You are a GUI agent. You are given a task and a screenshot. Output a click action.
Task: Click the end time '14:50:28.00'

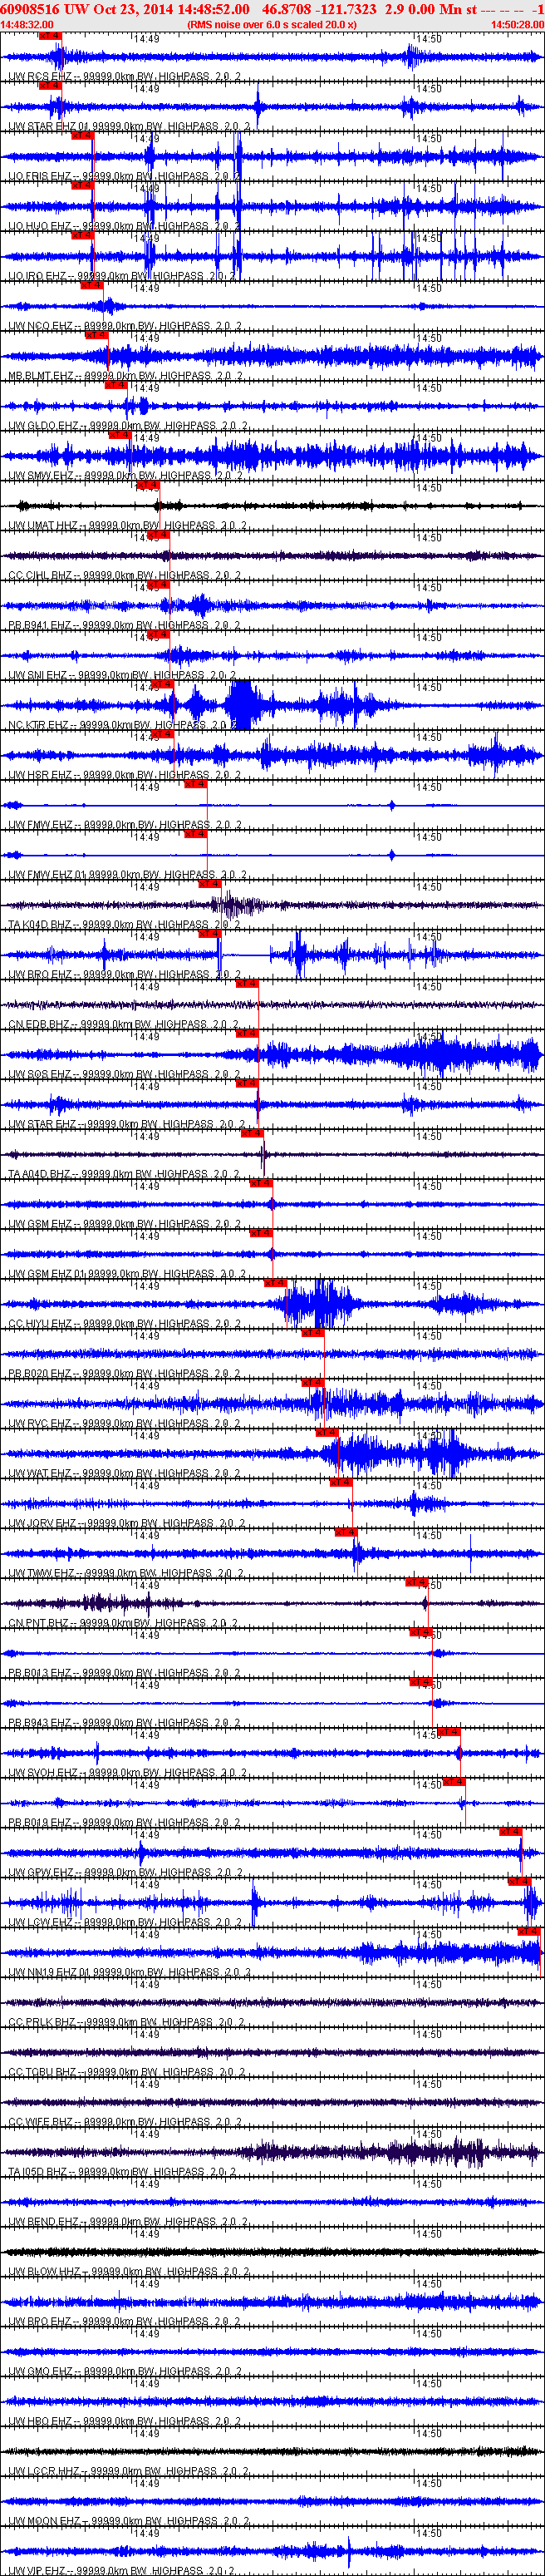click(517, 24)
